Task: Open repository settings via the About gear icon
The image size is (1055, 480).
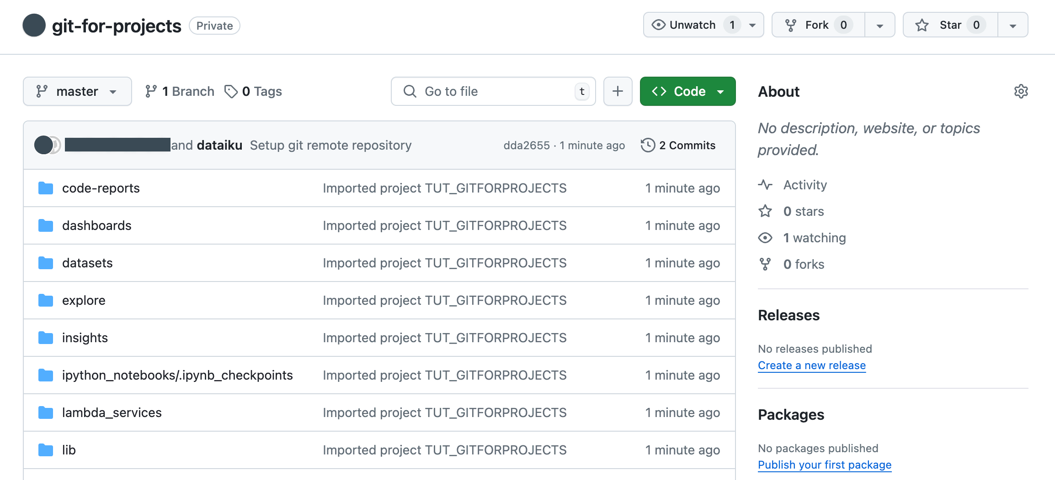Action: click(x=1021, y=91)
